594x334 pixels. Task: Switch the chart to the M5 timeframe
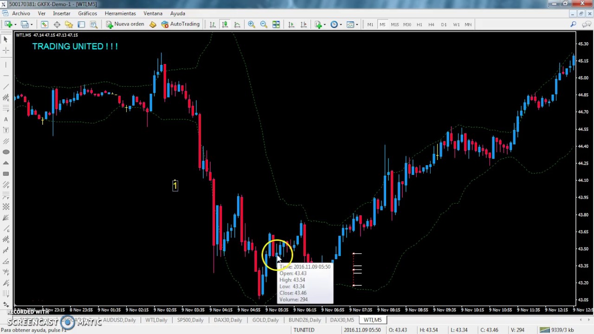[x=382, y=25]
